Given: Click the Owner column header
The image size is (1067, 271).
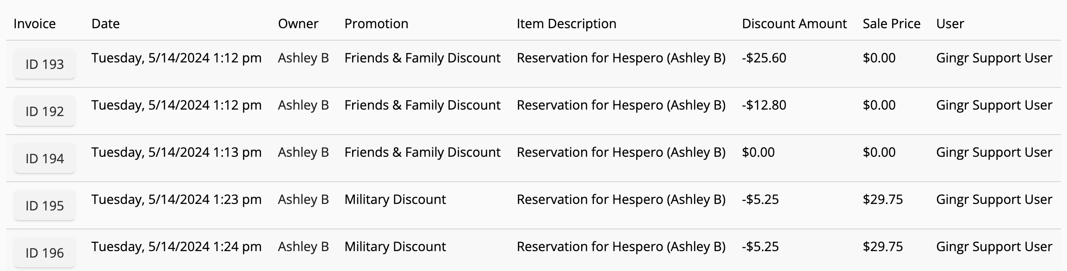Looking at the screenshot, I should click(298, 24).
